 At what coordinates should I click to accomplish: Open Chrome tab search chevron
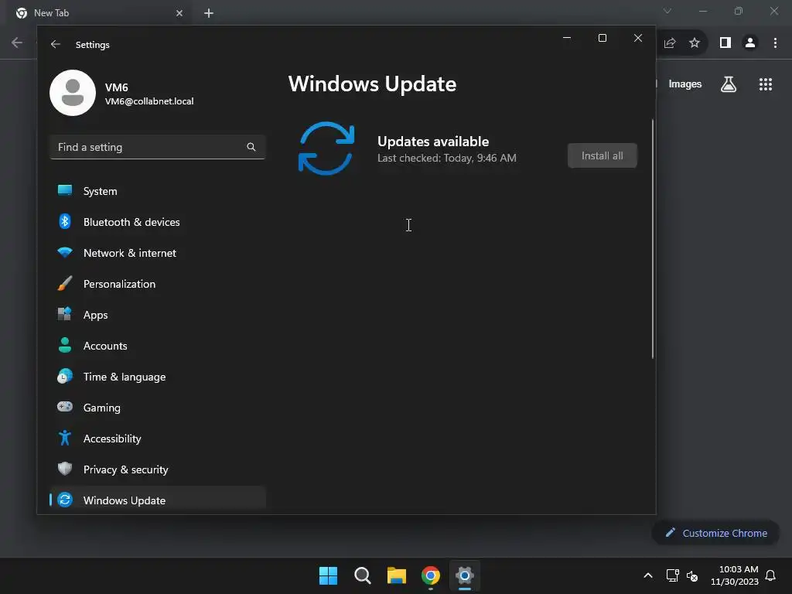pos(667,11)
